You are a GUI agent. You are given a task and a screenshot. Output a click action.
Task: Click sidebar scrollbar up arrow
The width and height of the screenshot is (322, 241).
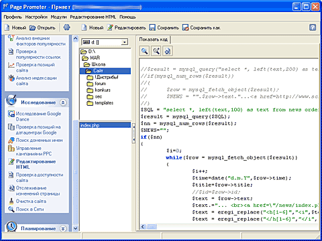[x=76, y=38]
